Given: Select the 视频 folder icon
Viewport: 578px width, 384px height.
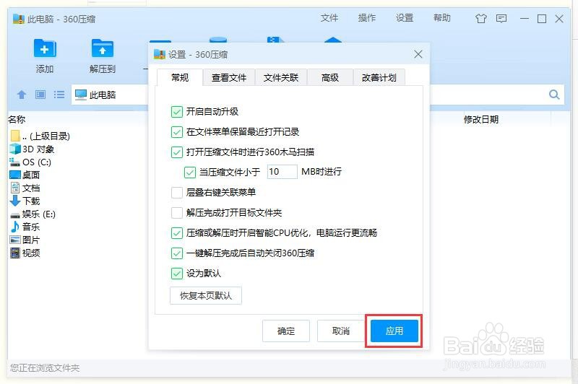Looking at the screenshot, I should tap(15, 253).
